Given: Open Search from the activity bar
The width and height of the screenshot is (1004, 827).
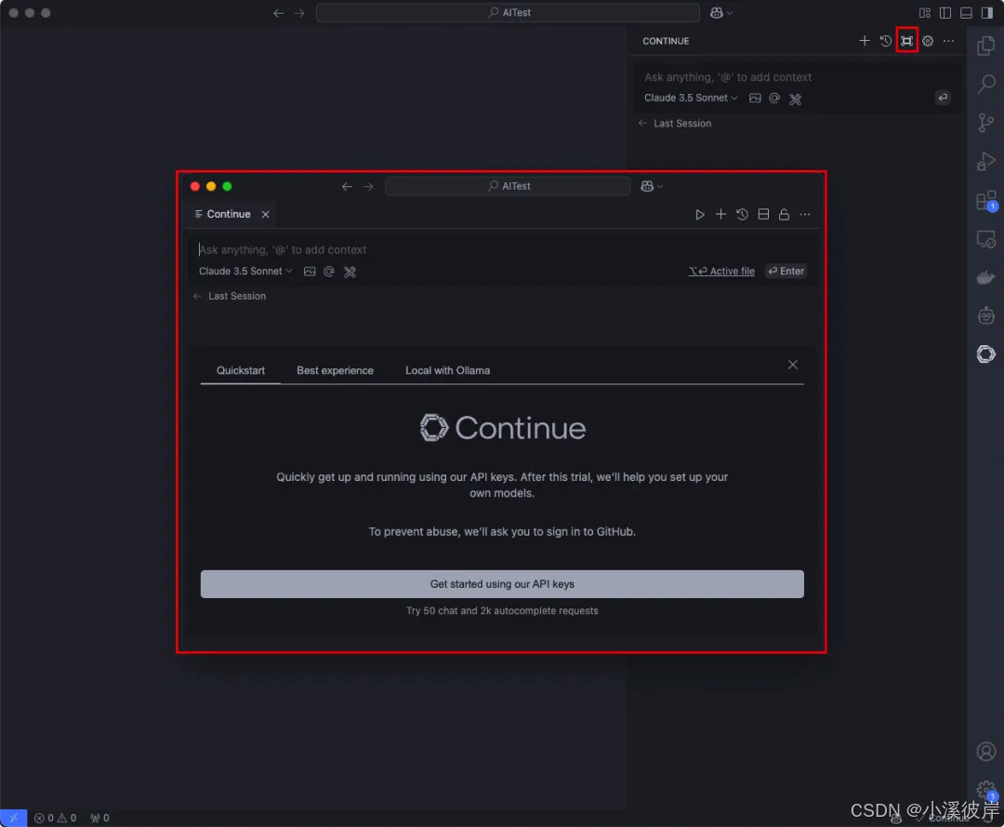Looking at the screenshot, I should 985,84.
